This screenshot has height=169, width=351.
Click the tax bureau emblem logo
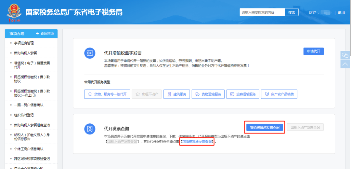14,12
